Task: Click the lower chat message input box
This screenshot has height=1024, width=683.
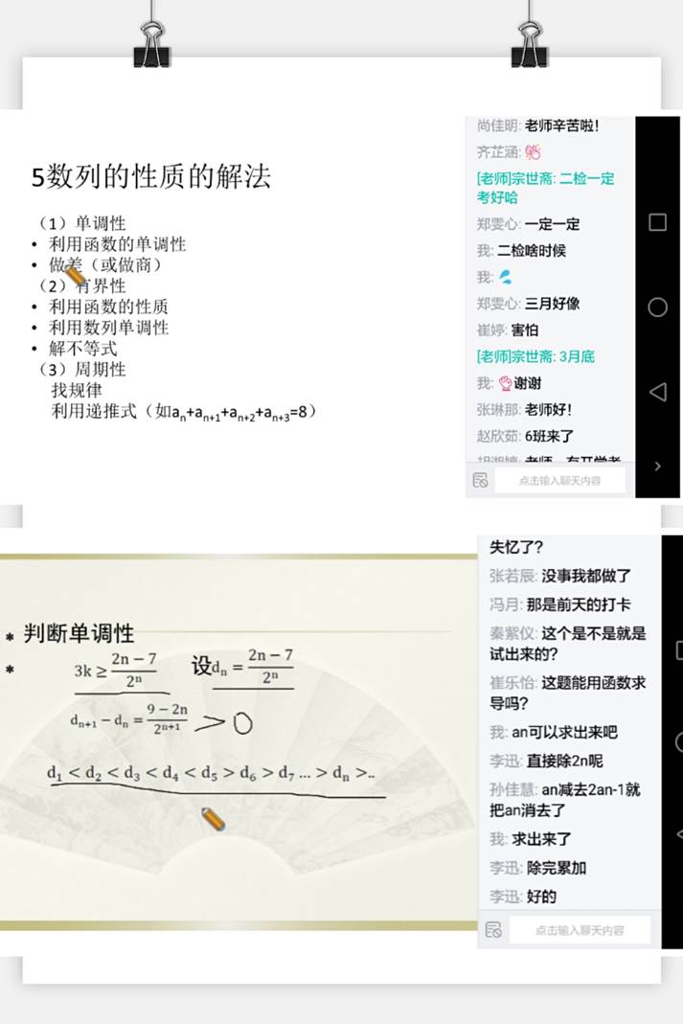Action: [579, 929]
